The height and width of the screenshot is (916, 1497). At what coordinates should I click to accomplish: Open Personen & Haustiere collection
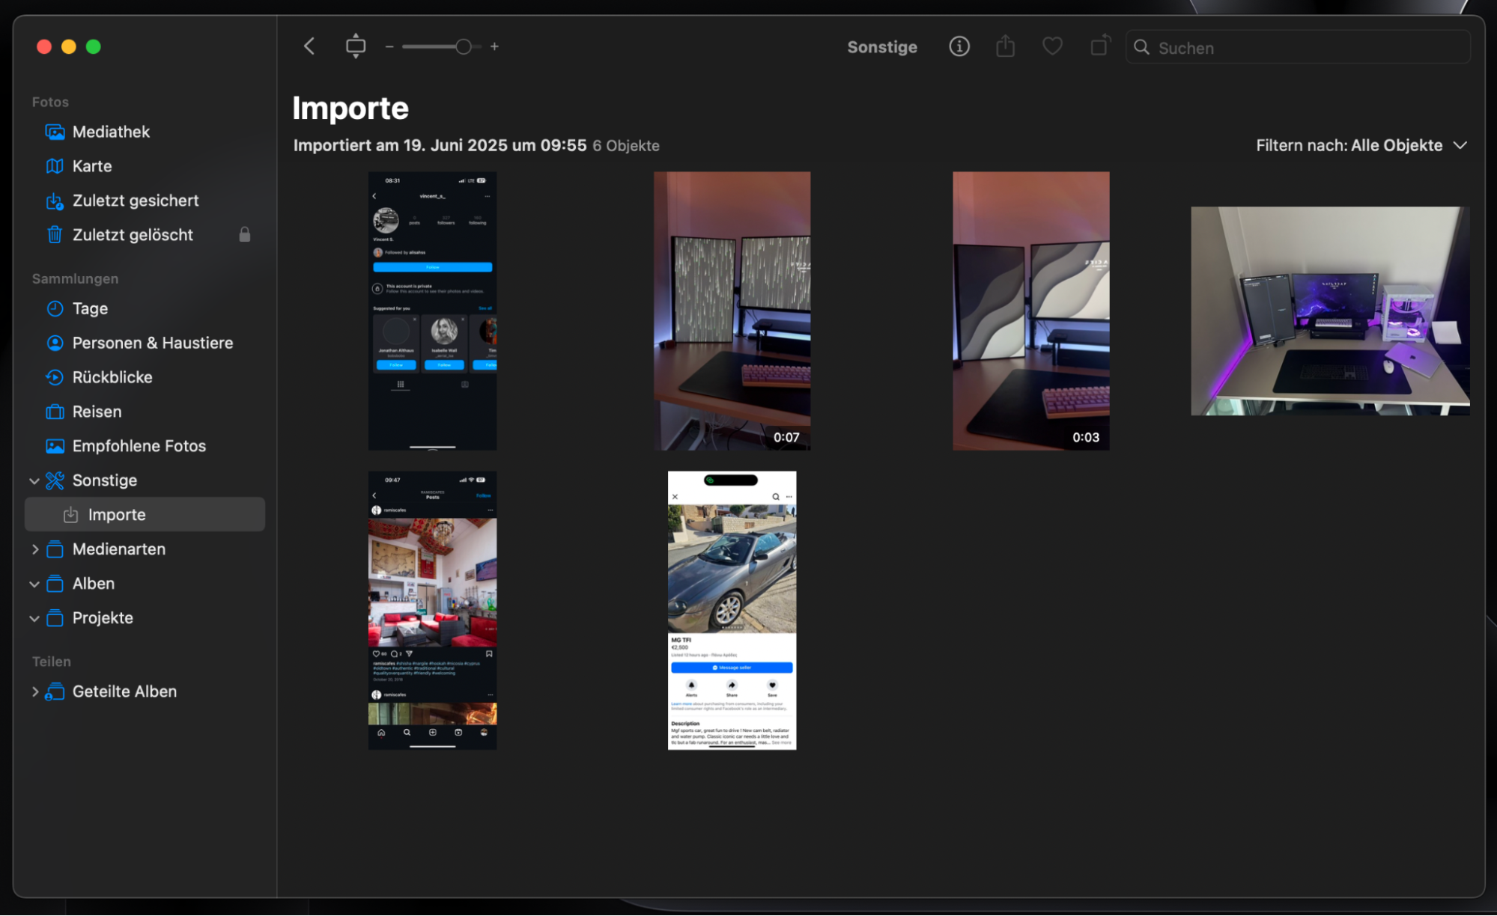152,342
